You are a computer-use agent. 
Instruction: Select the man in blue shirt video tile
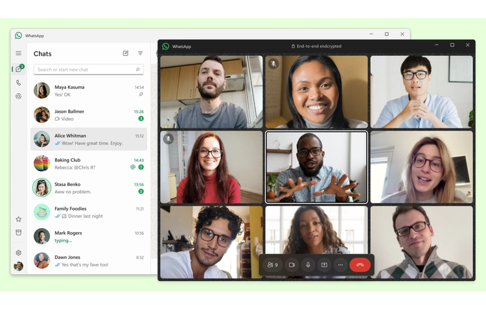(422, 92)
